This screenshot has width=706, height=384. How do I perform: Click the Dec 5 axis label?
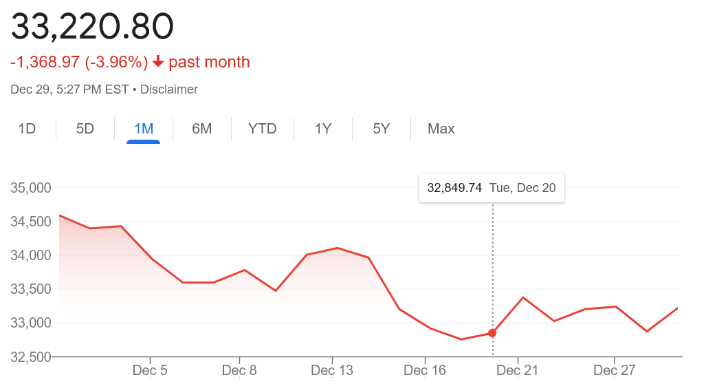click(x=150, y=370)
